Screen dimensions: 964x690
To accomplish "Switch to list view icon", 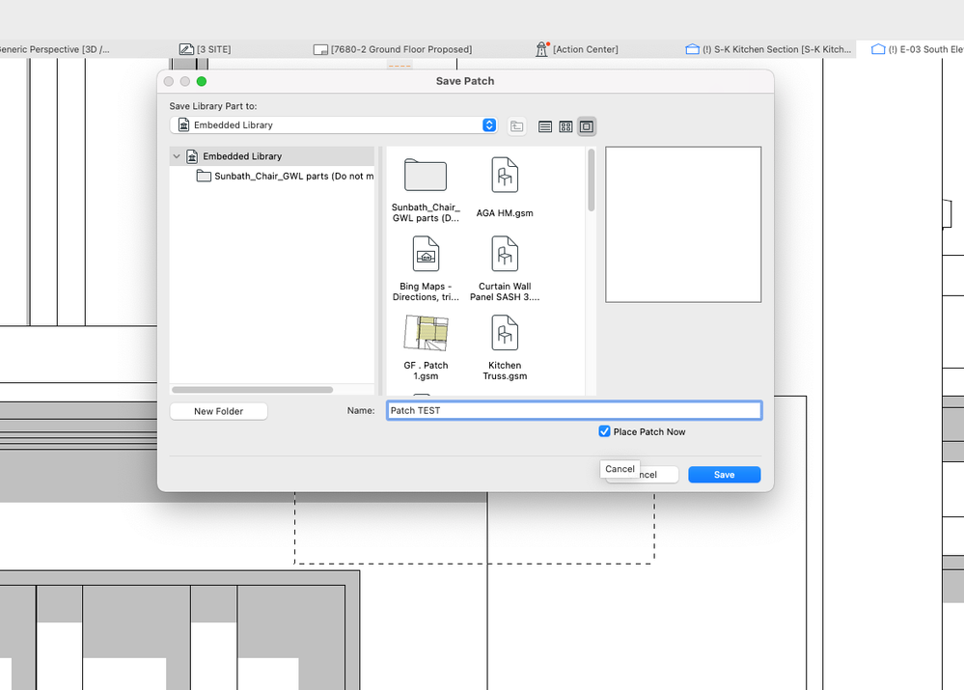I will tap(544, 126).
